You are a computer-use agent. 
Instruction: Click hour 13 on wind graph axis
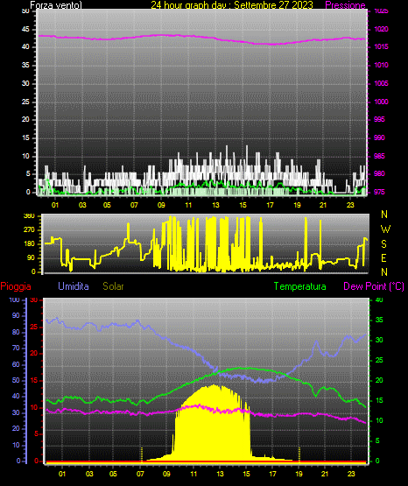click(215, 205)
